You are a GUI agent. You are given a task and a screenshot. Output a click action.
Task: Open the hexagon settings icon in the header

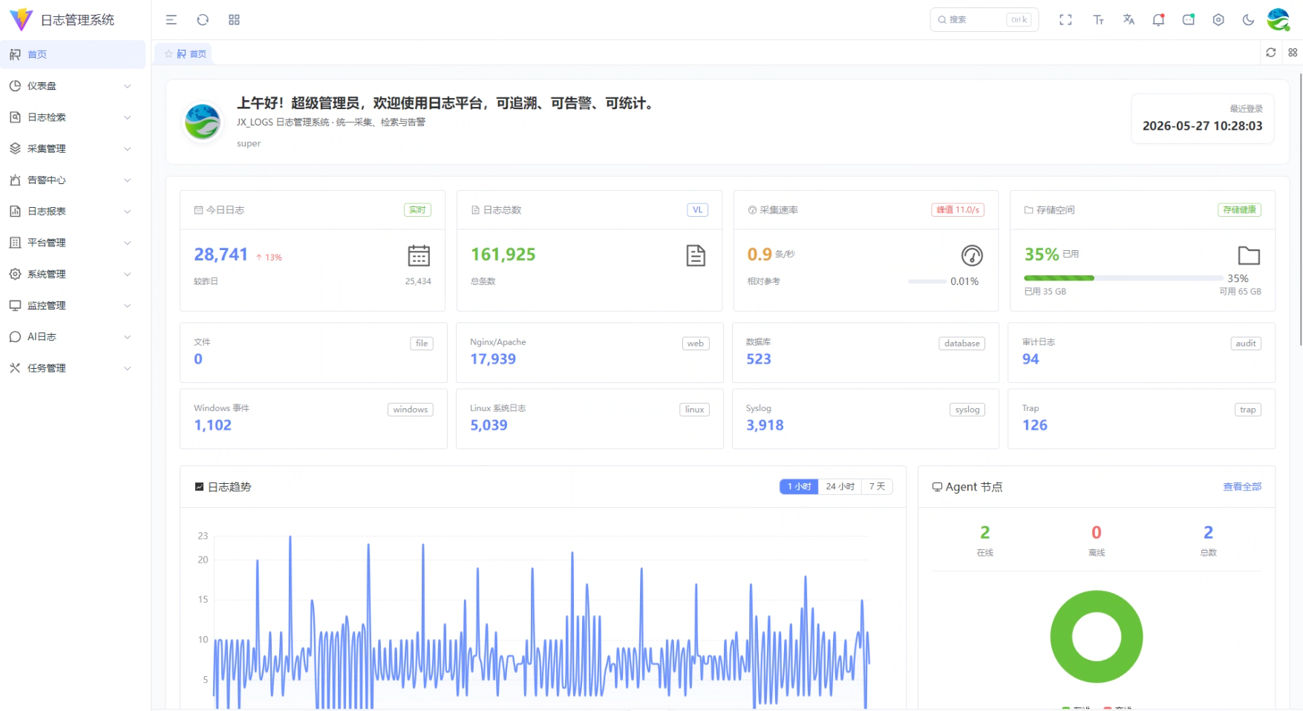pyautogui.click(x=1218, y=20)
